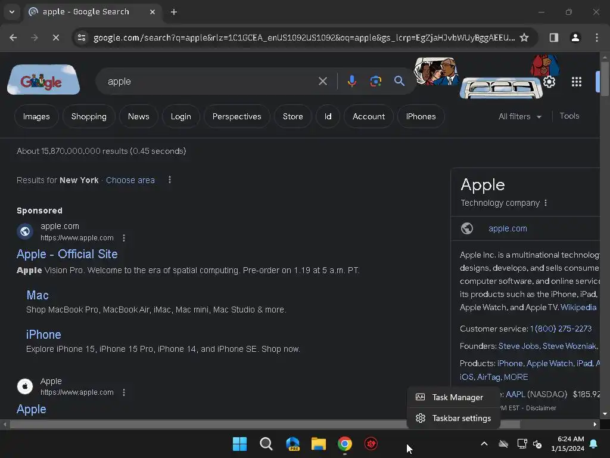Click the Choose area link

pyautogui.click(x=130, y=180)
